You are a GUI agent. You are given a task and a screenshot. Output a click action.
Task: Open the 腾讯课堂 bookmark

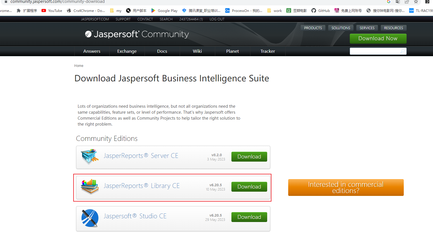[201, 10]
